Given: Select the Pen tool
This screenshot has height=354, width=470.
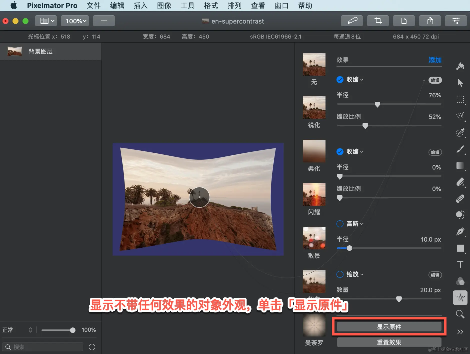Looking at the screenshot, I should (460, 232).
